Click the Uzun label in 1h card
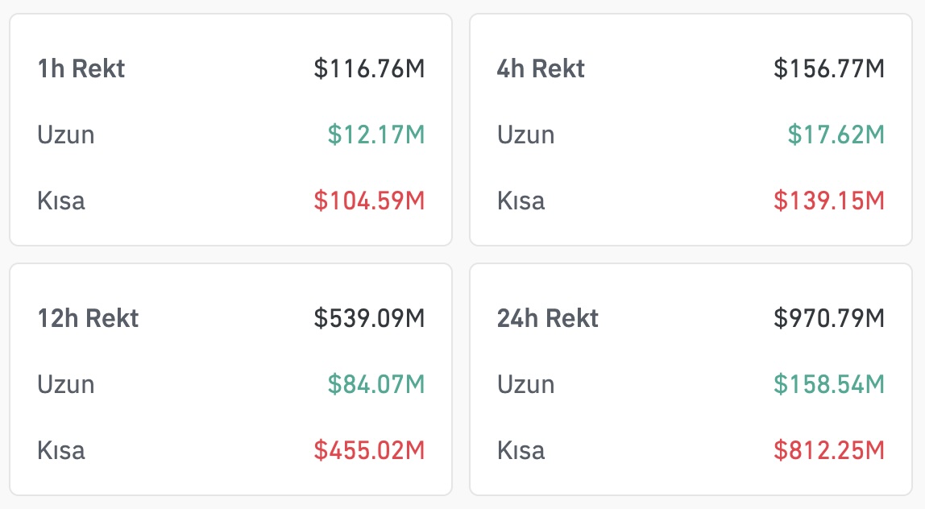The image size is (925, 509). (66, 134)
